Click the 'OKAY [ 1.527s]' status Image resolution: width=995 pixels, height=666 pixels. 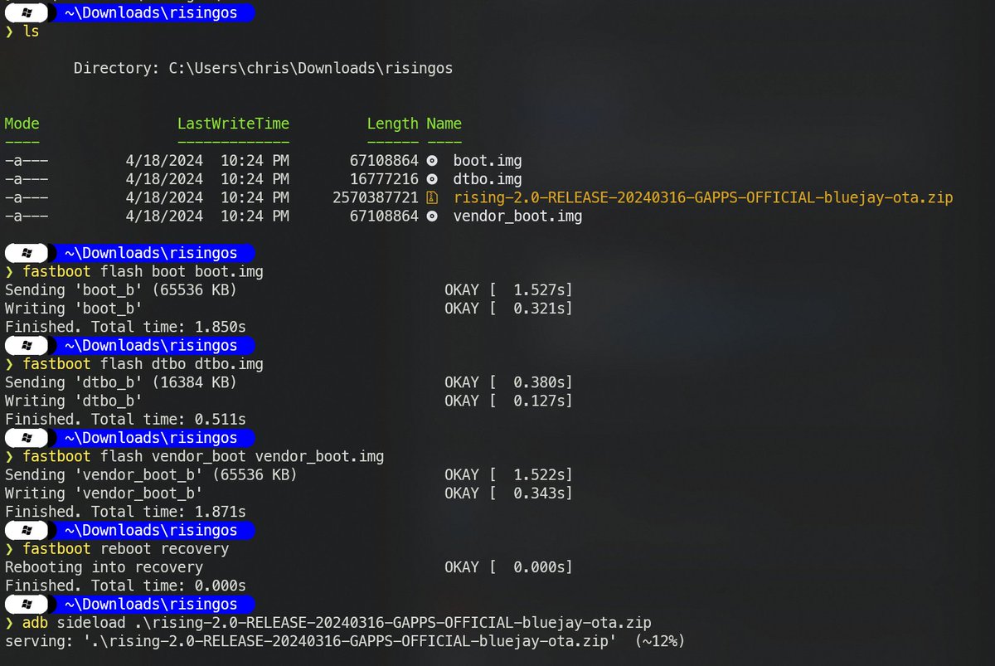point(508,290)
